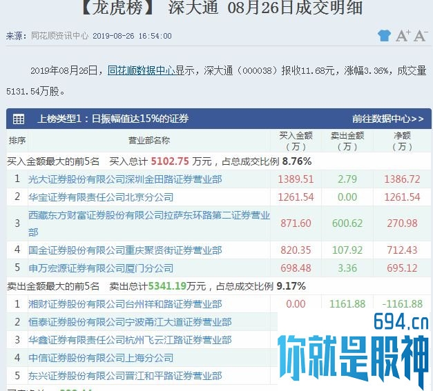Increase font size with A+ icon
Screen dimensions: 433x391
pos(403,36)
